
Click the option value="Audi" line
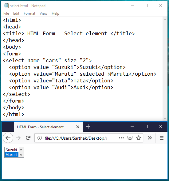click(61, 87)
